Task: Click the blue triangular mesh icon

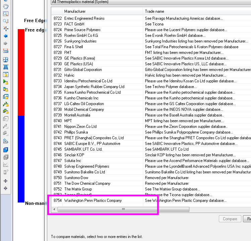Action: click(x=6, y=141)
